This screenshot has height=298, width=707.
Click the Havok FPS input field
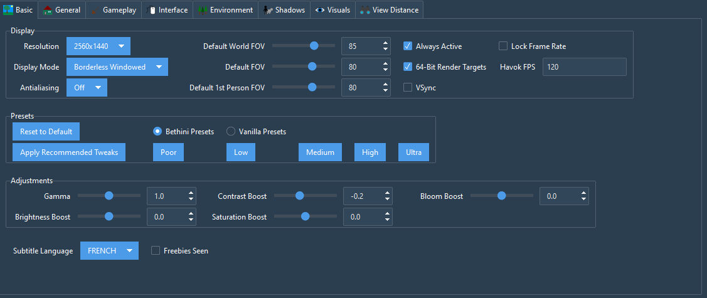585,67
